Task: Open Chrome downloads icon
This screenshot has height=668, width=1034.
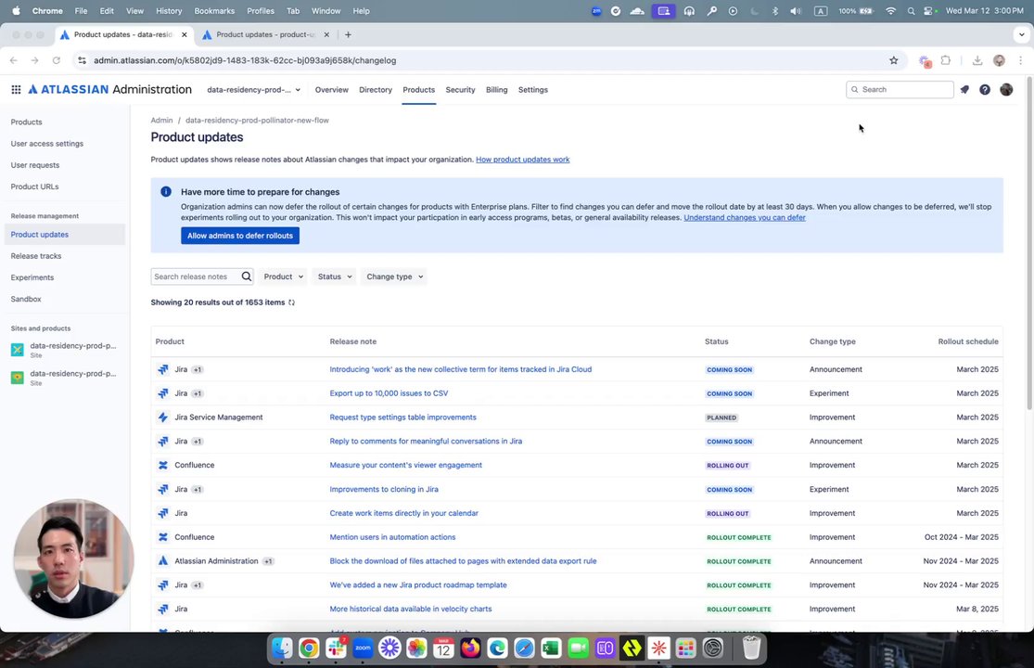Action: (977, 60)
